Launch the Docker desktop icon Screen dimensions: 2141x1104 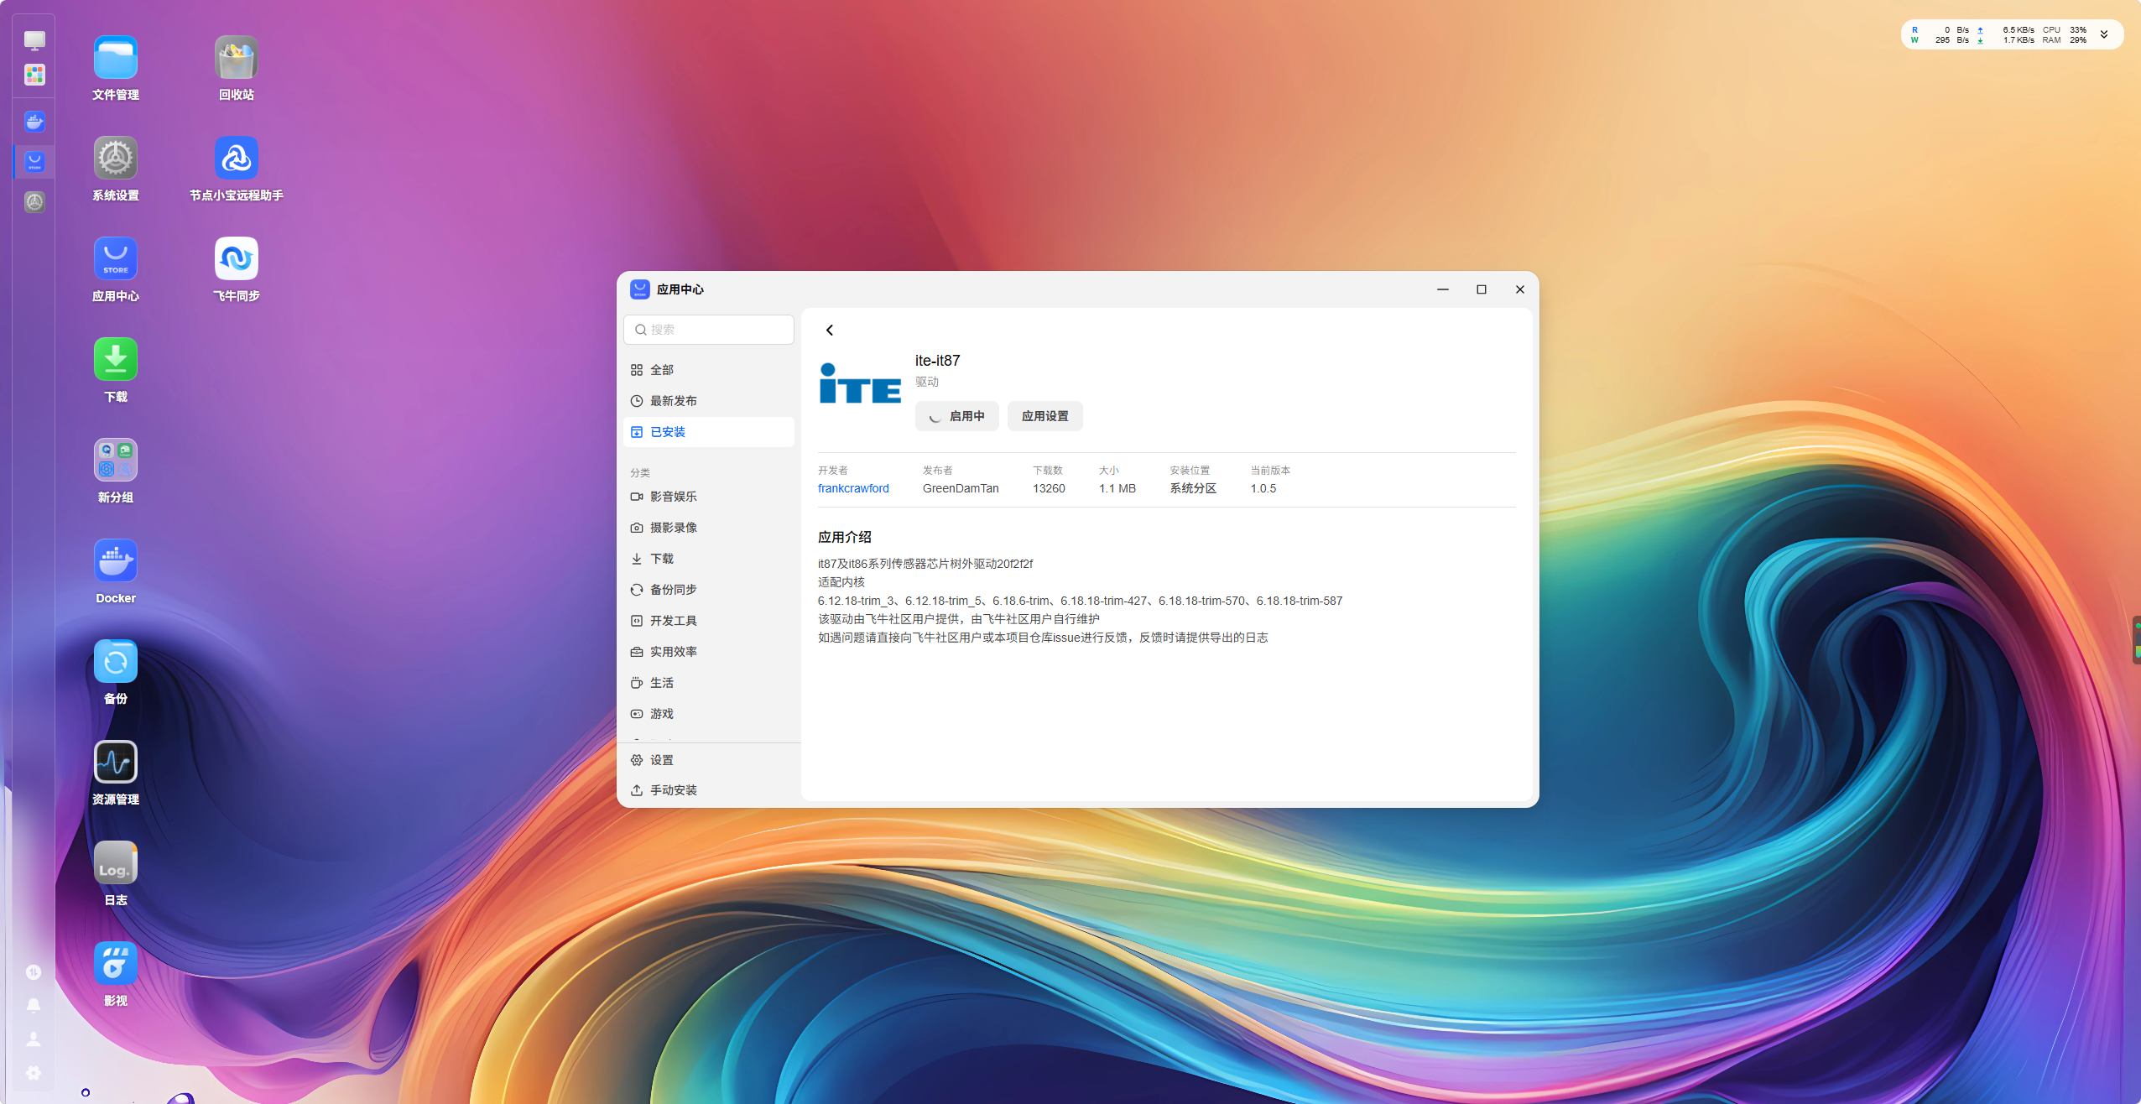click(x=116, y=560)
